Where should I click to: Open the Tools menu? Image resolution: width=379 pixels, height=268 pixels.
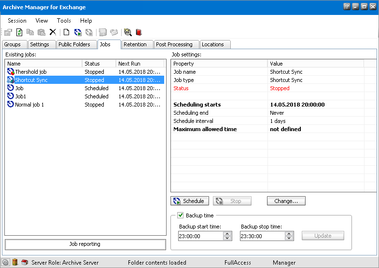[x=64, y=21]
